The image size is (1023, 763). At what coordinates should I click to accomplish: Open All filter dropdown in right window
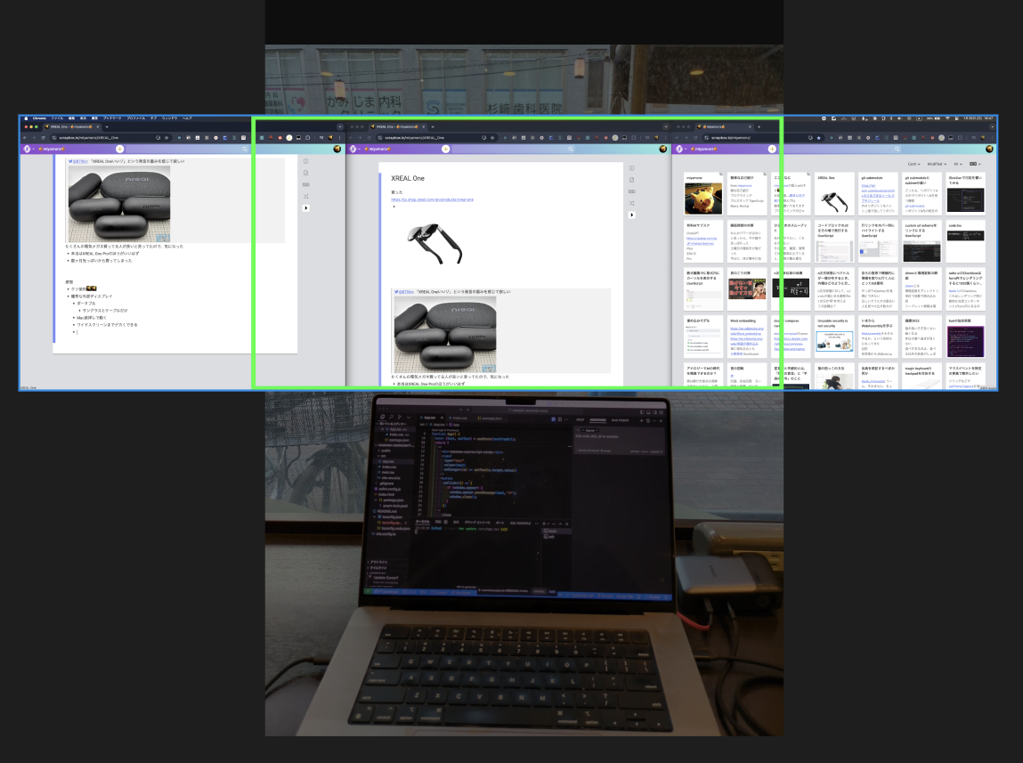pyautogui.click(x=956, y=164)
